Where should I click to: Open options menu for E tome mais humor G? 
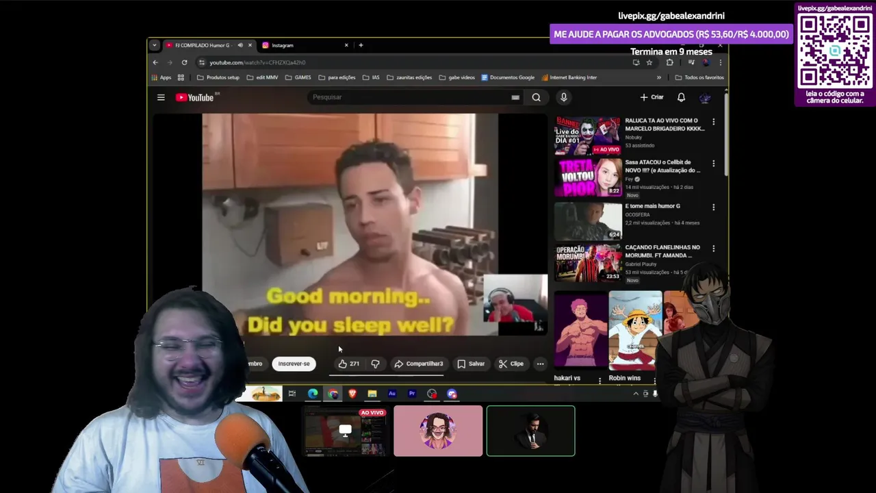tap(713, 207)
